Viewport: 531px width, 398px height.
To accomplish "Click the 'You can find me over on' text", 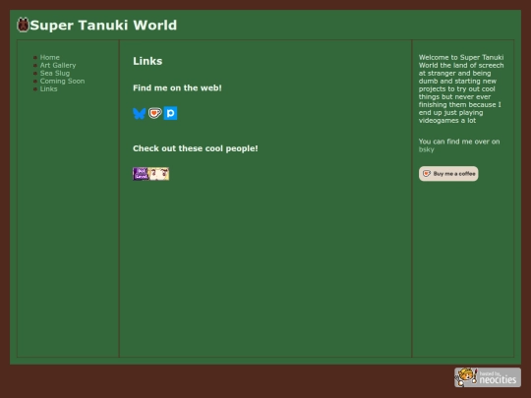I will (x=459, y=142).
